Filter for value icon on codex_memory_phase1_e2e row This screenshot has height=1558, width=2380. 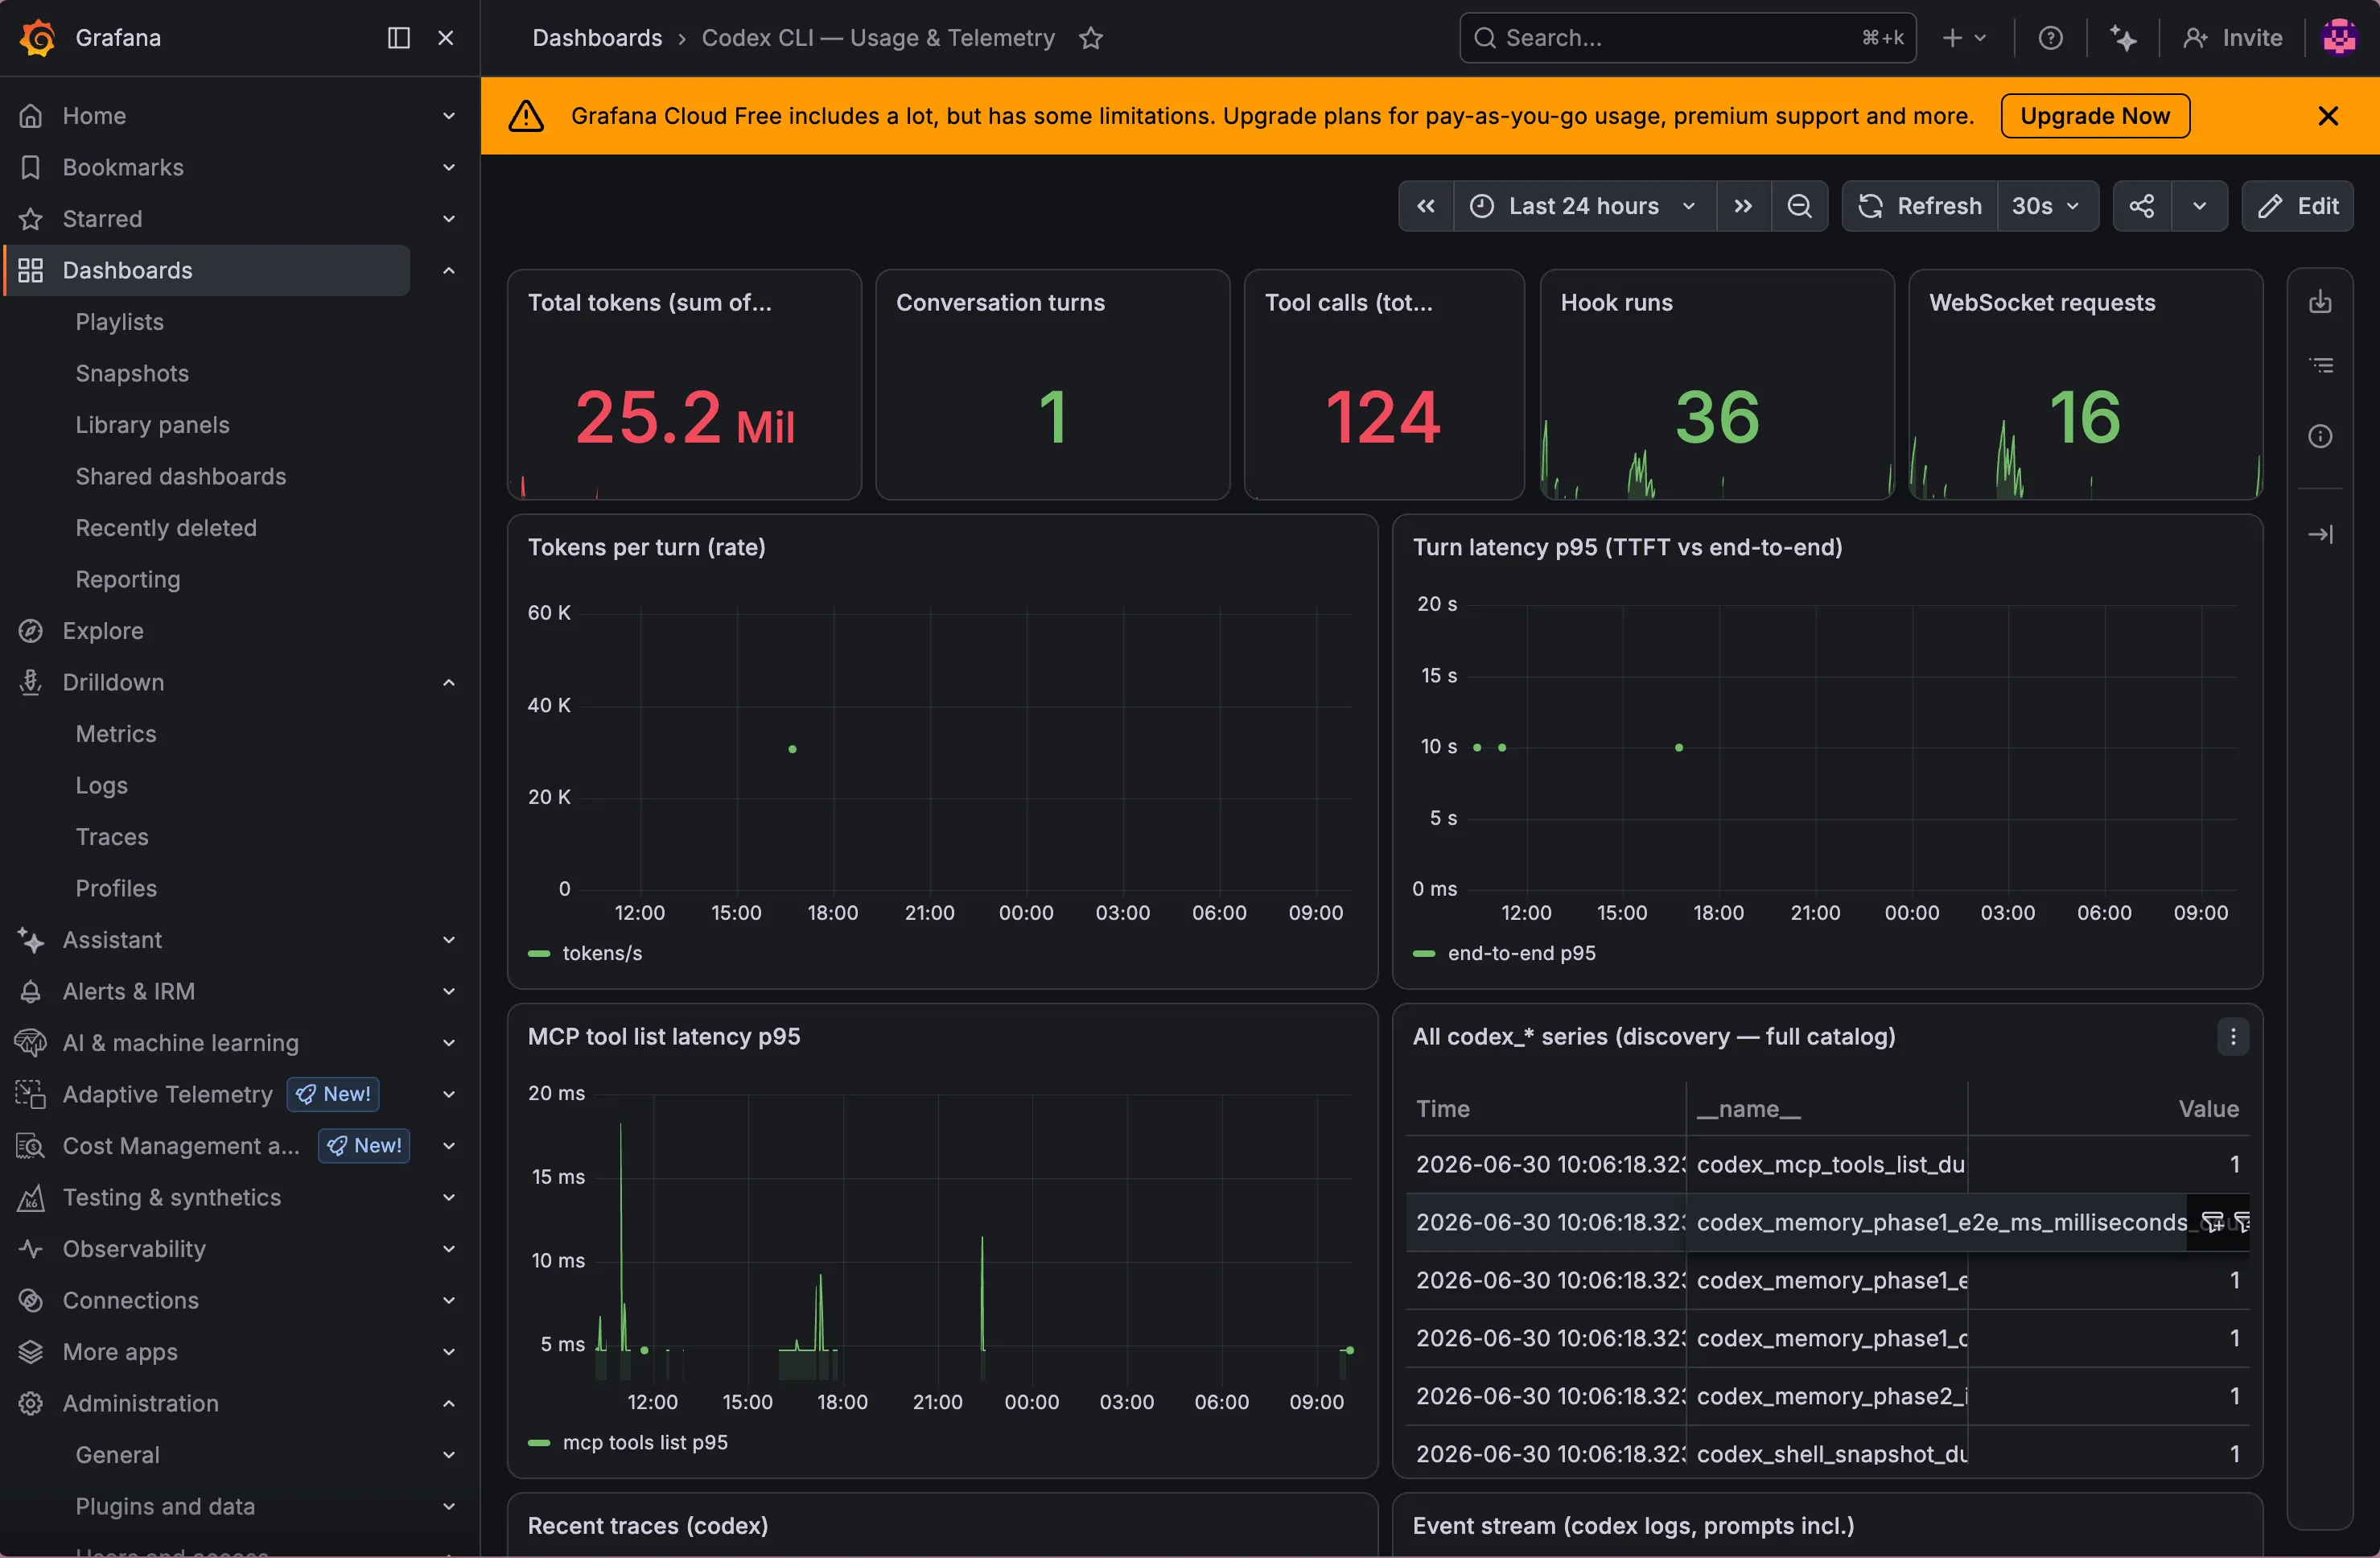point(2212,1222)
